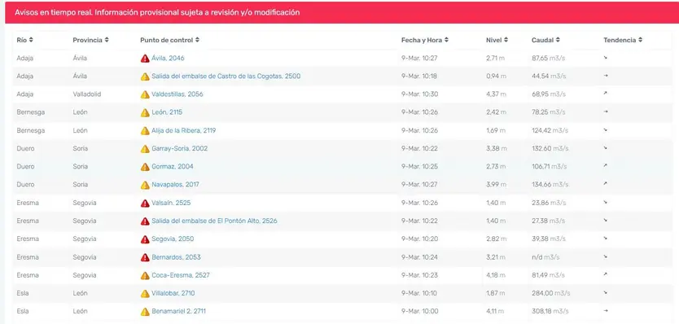Viewport: 679px width, 324px height.
Task: Click the rising trend arrow in Gormaz row
Action: point(606,165)
